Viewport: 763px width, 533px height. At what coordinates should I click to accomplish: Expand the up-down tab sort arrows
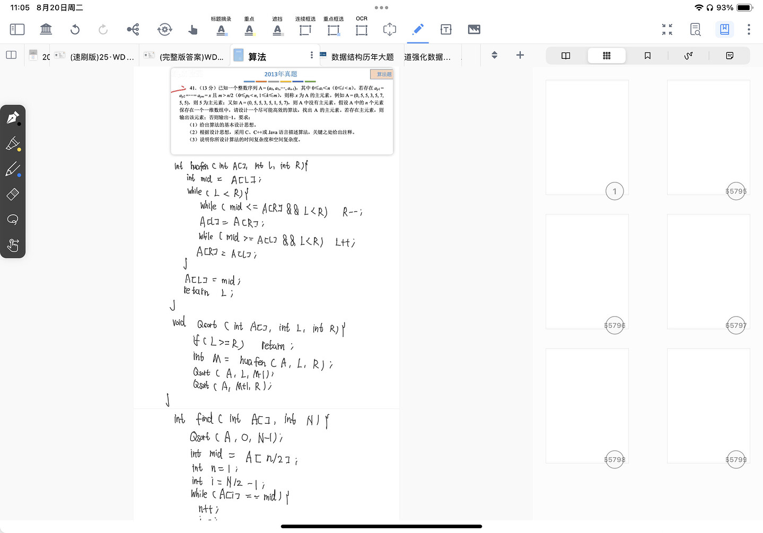(x=495, y=55)
